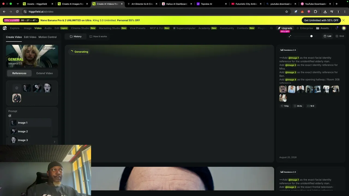The width and height of the screenshot is (349, 196).
Task: Open the generating video preview bottom card
Action: tap(169, 179)
